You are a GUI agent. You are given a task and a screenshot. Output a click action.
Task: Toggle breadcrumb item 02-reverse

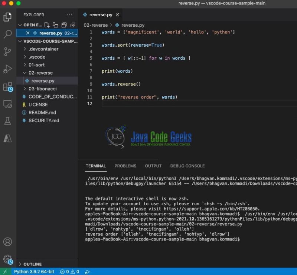click(95, 25)
